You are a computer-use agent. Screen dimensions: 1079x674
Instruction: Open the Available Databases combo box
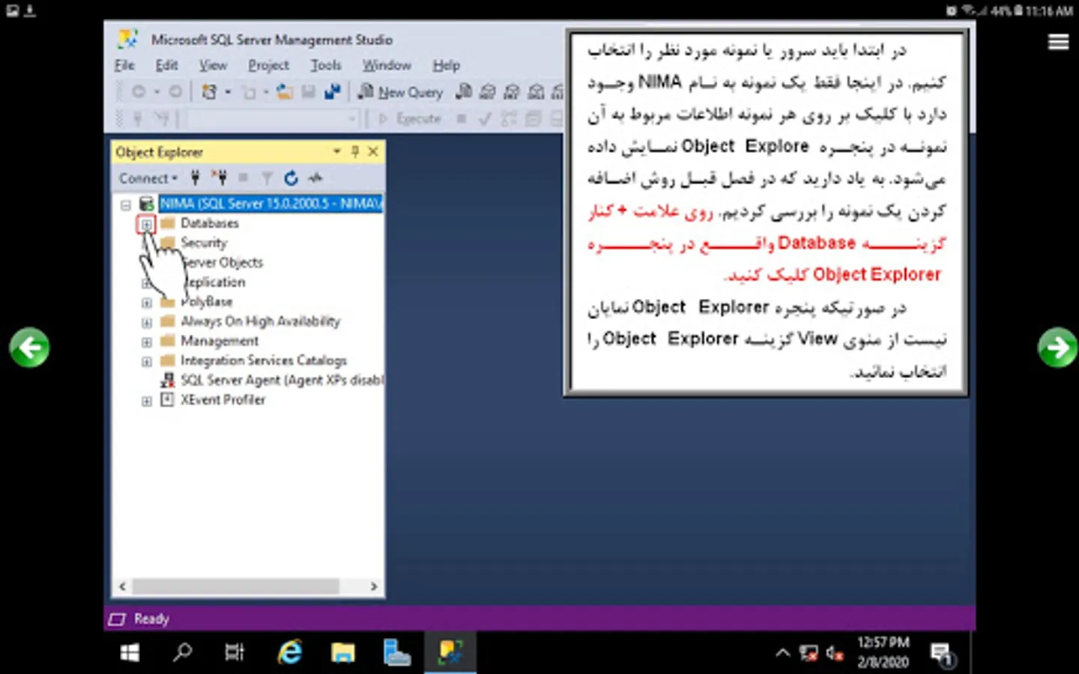(x=273, y=118)
